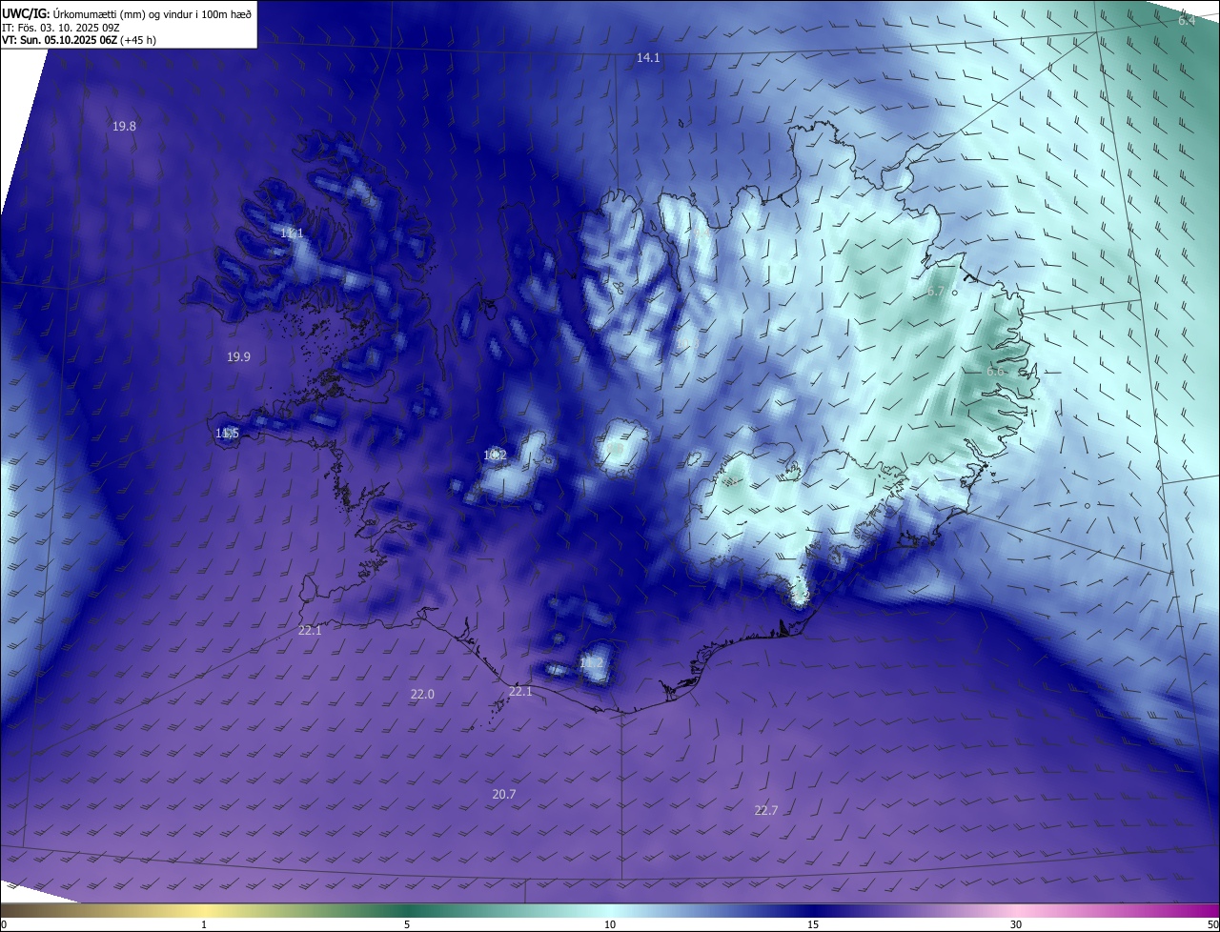
Task: Click the "5" tick label on the colour scale
Action: [x=407, y=924]
